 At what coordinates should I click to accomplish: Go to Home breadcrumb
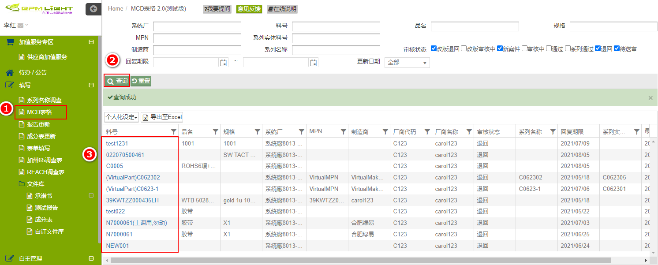click(116, 8)
